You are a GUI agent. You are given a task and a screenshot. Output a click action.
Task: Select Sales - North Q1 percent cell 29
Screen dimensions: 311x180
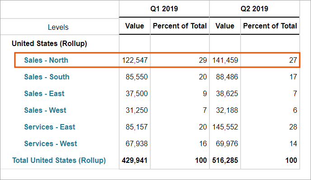(x=203, y=60)
